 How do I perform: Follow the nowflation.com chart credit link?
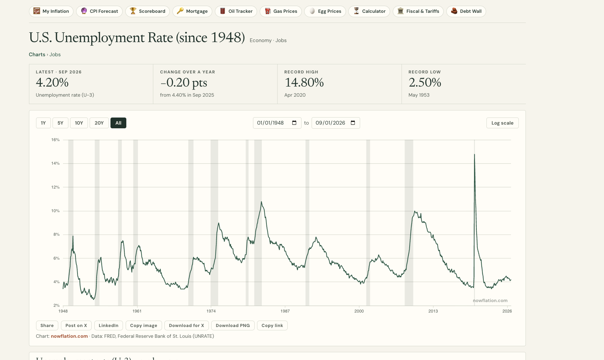(69, 336)
